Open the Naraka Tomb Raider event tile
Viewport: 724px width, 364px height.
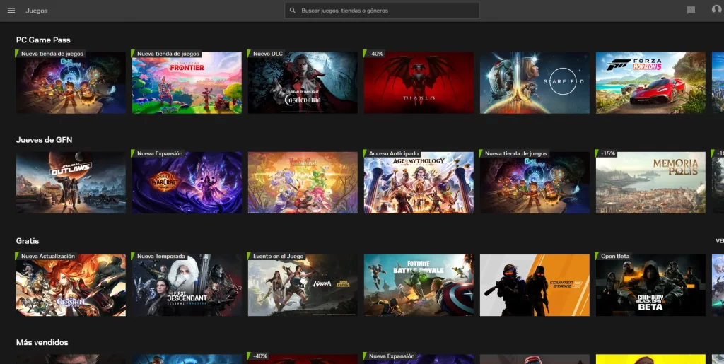click(x=303, y=285)
